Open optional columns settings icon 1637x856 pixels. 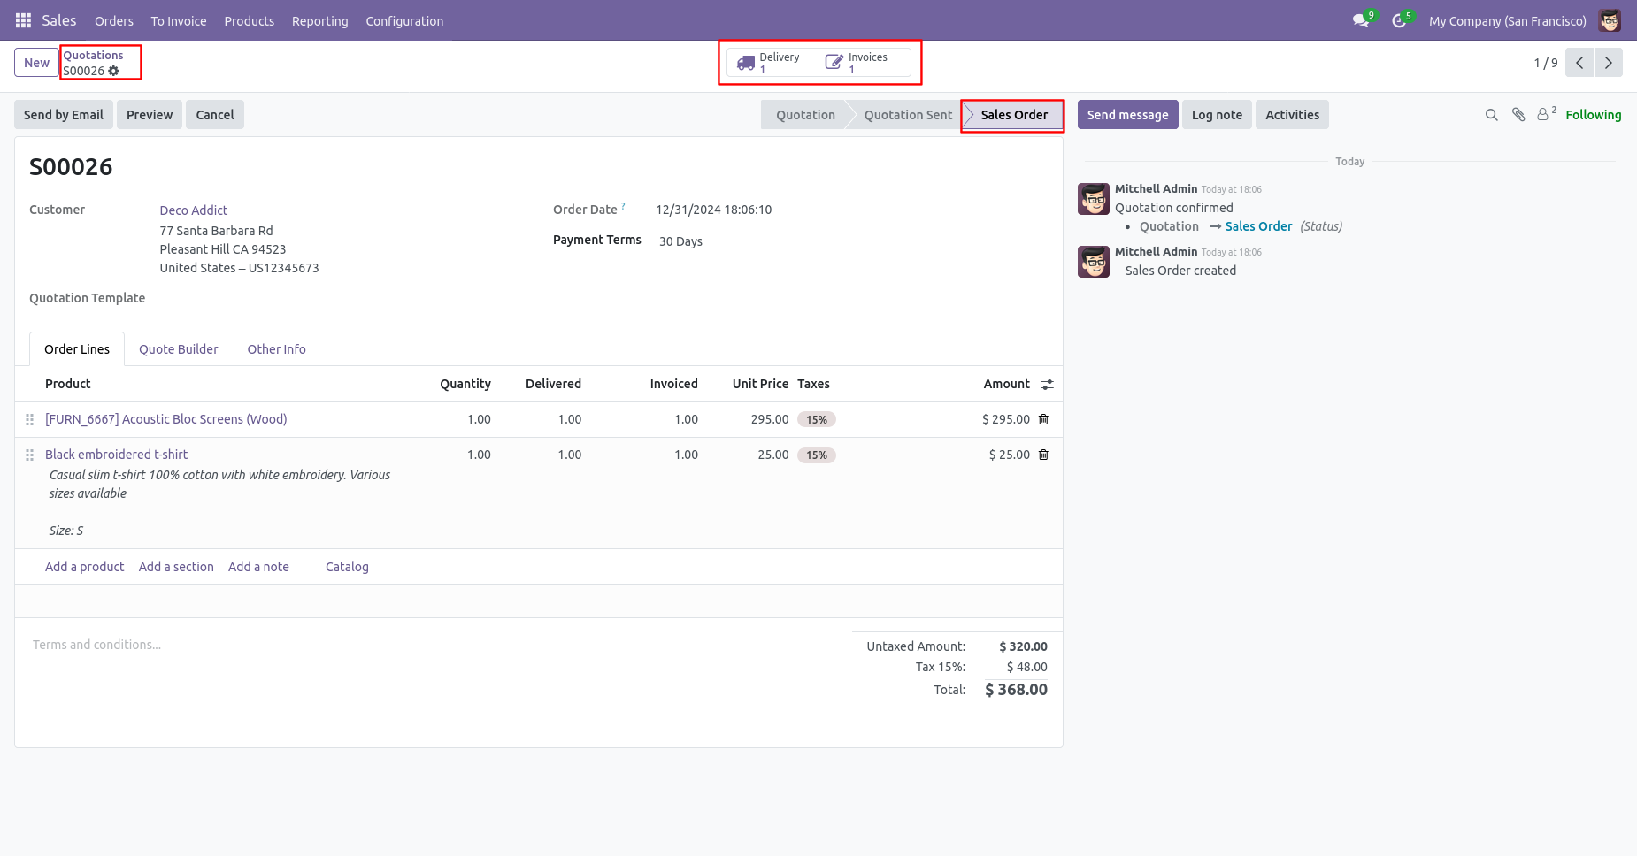click(x=1048, y=384)
